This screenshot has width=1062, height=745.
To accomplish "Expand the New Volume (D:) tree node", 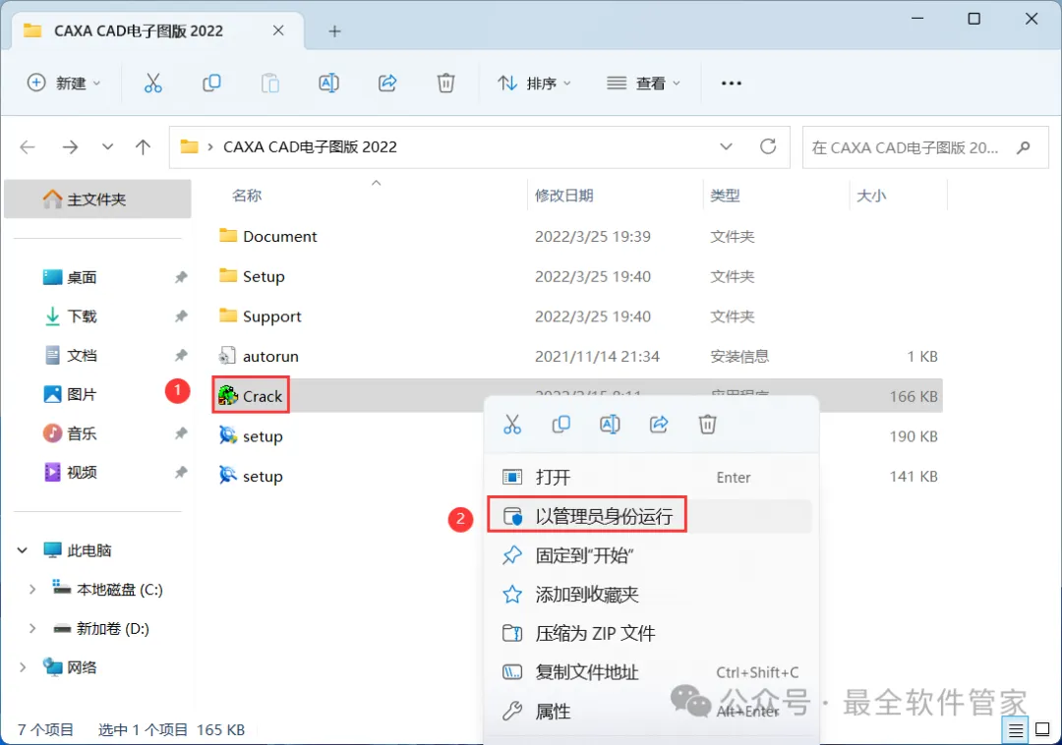I will pos(31,629).
